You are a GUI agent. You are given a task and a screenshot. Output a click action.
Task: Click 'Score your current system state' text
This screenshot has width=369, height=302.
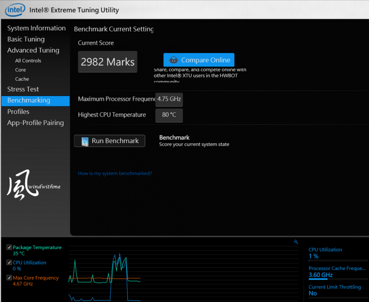click(x=194, y=144)
